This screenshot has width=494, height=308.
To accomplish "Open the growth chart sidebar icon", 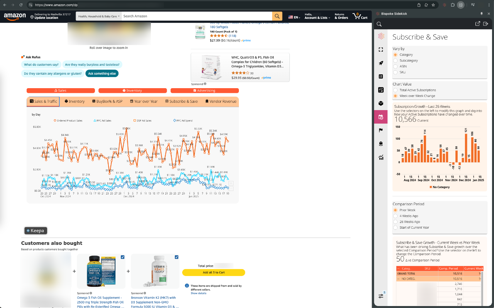I will coord(381,157).
